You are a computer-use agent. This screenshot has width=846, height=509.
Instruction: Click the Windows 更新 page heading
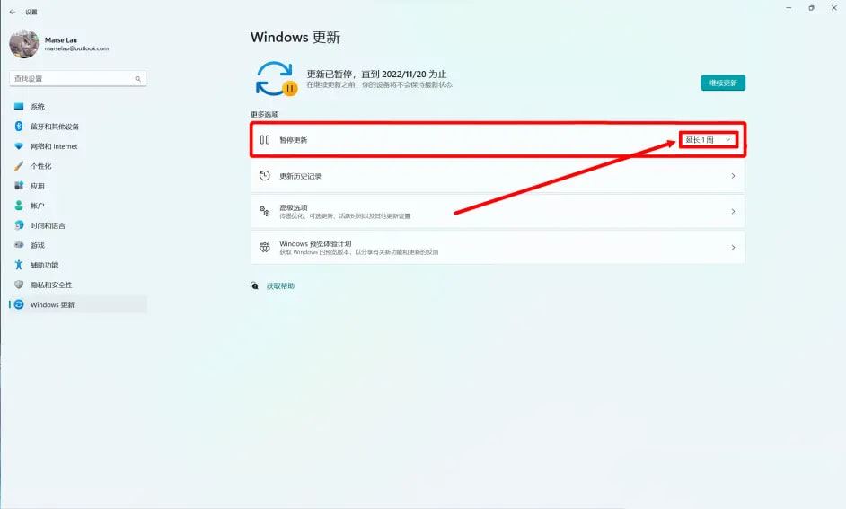[x=295, y=37]
